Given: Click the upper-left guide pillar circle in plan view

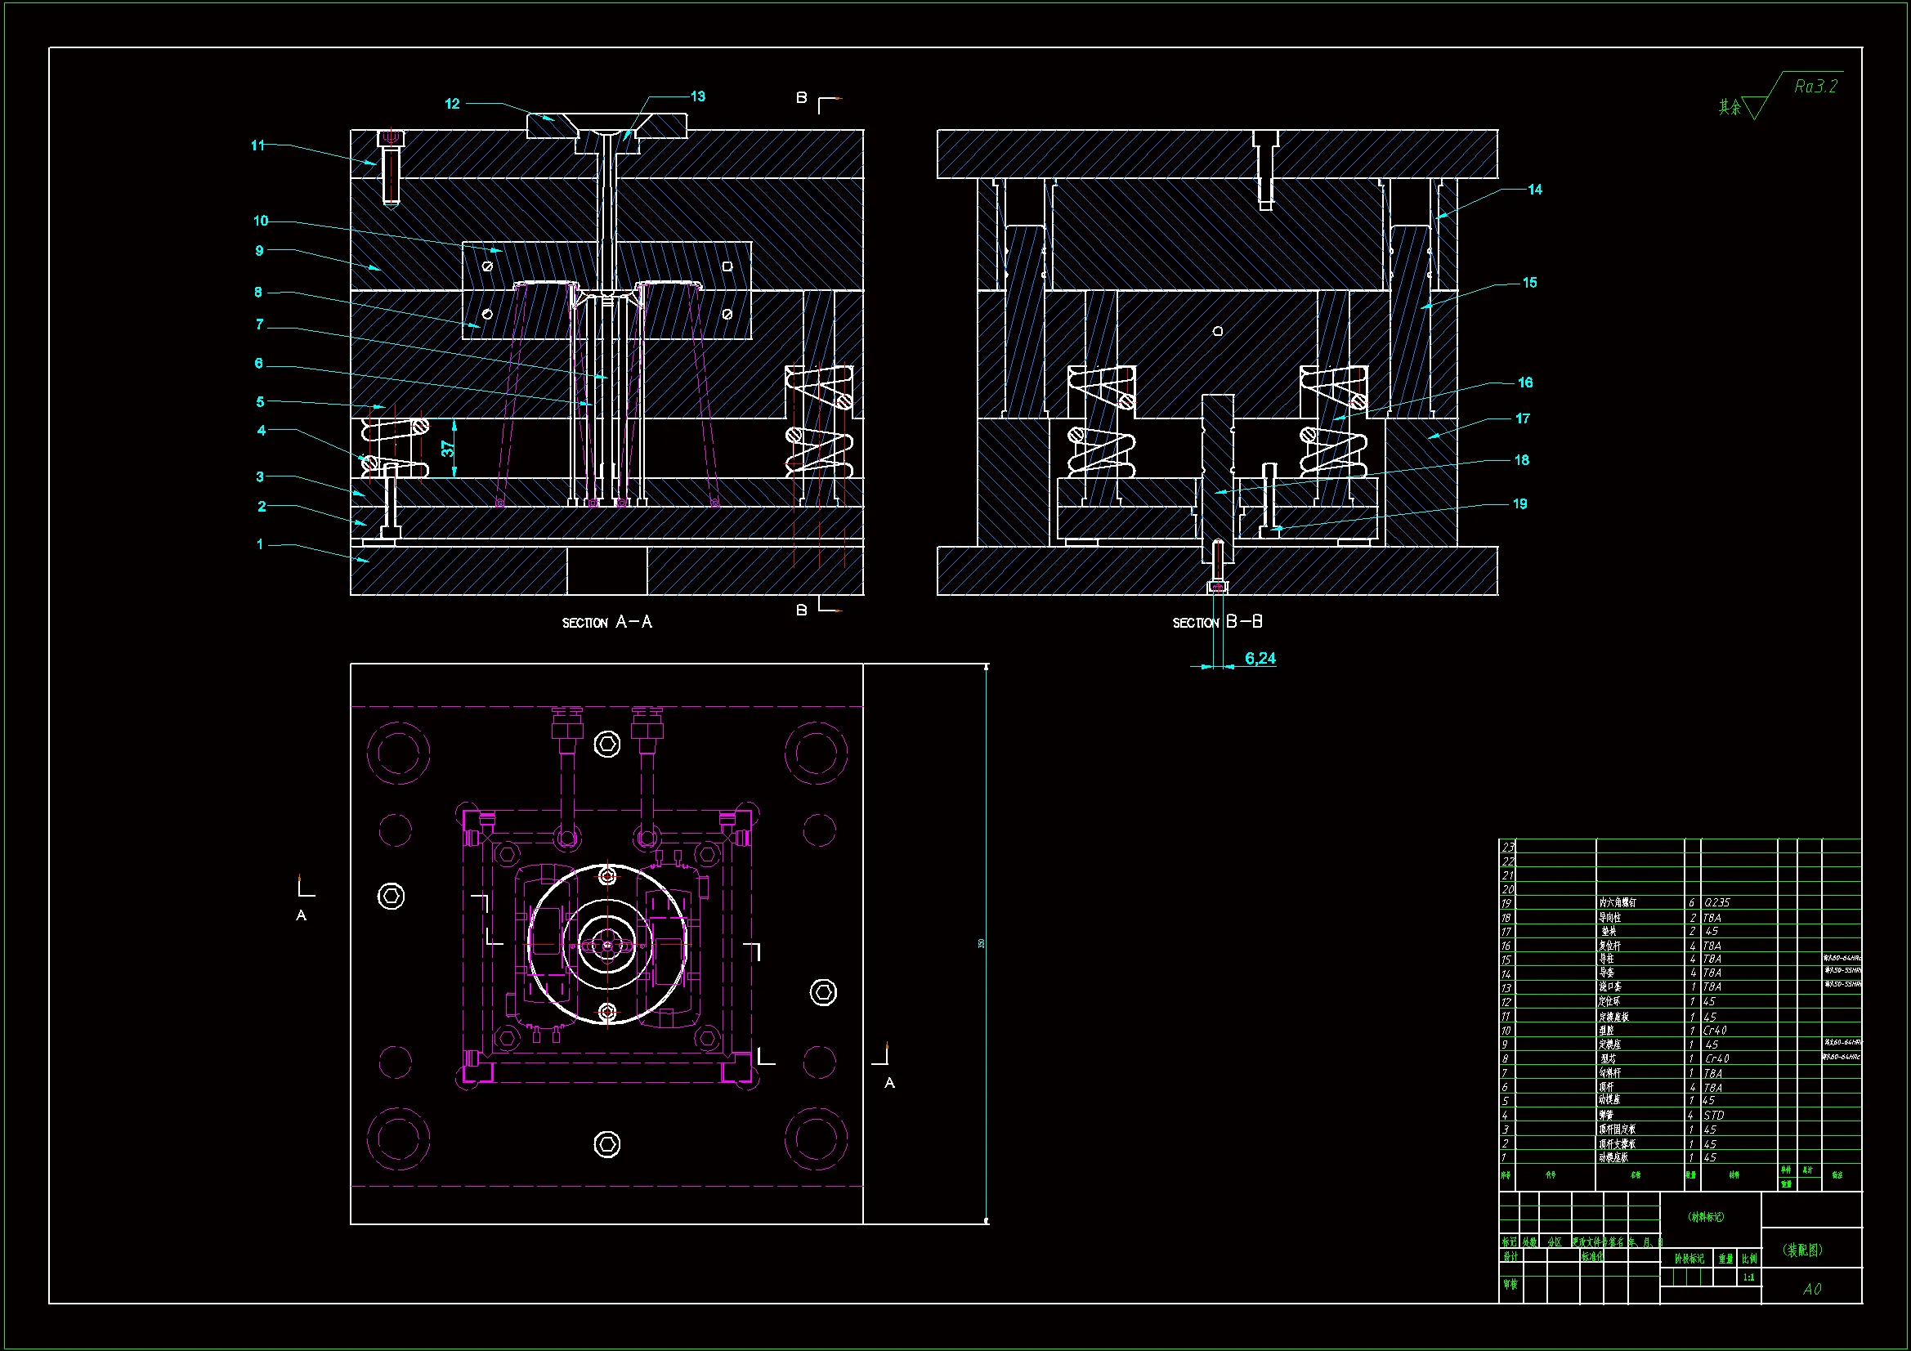Looking at the screenshot, I should click(x=399, y=753).
